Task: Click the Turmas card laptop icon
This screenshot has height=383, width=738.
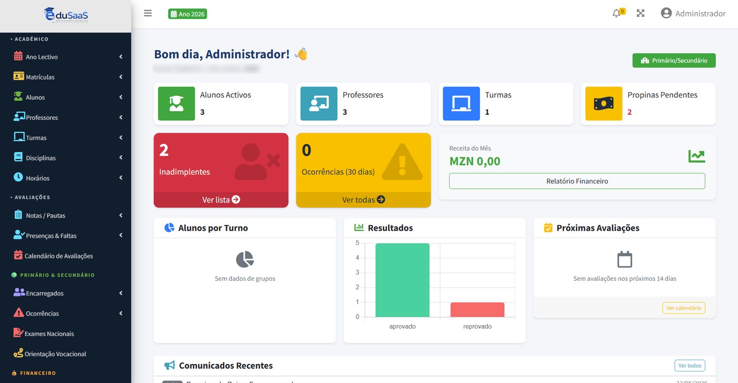Action: [x=461, y=104]
